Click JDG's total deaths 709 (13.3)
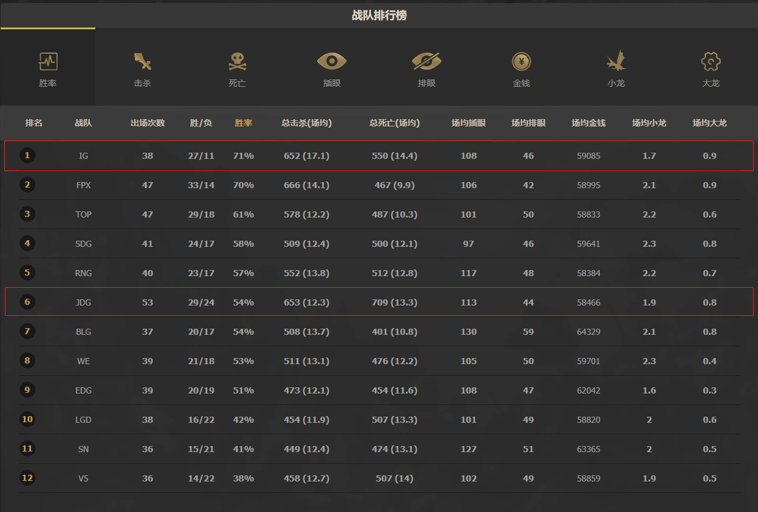Image resolution: width=758 pixels, height=512 pixels. 395,302
